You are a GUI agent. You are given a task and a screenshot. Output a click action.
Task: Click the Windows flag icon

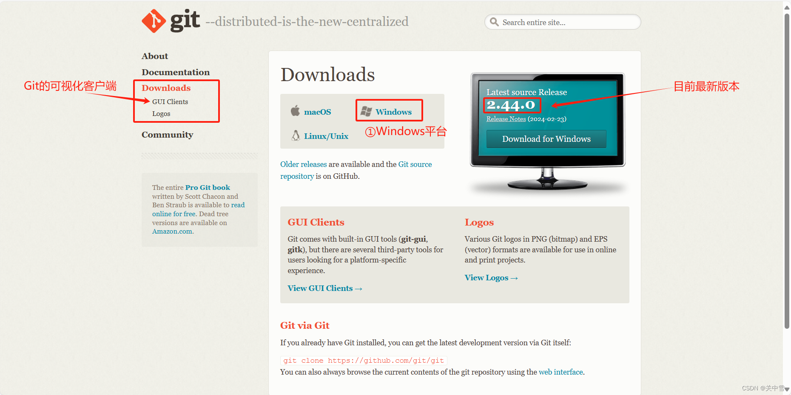pos(366,111)
